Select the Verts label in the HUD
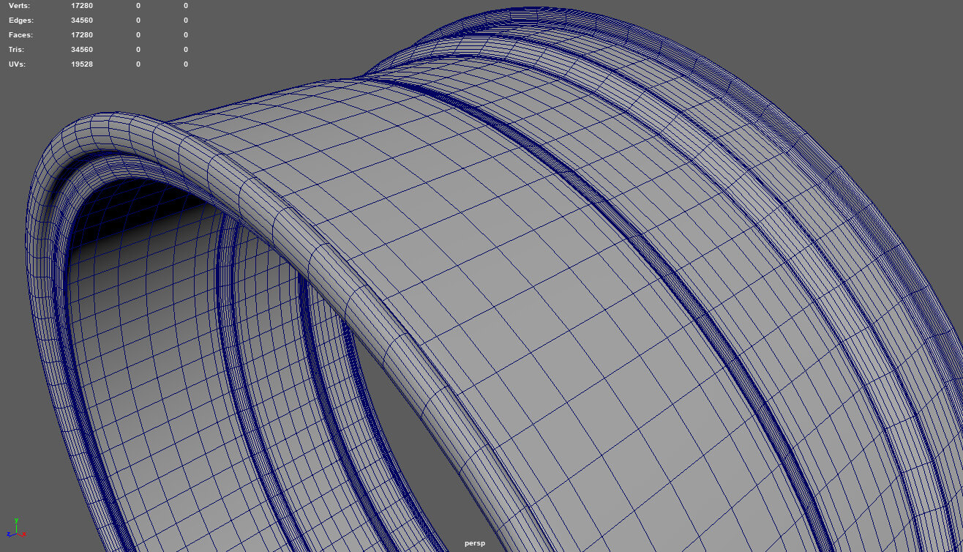This screenshot has height=552, width=963. tap(19, 6)
